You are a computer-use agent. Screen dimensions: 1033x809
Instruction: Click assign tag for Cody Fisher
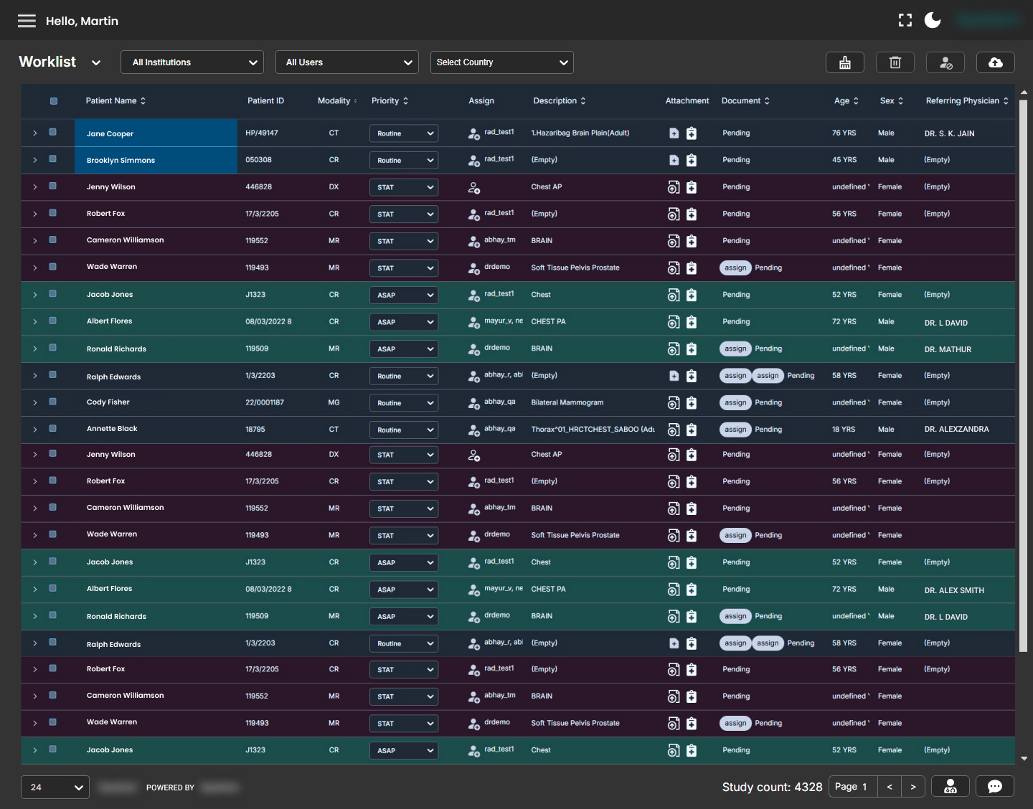click(x=735, y=403)
